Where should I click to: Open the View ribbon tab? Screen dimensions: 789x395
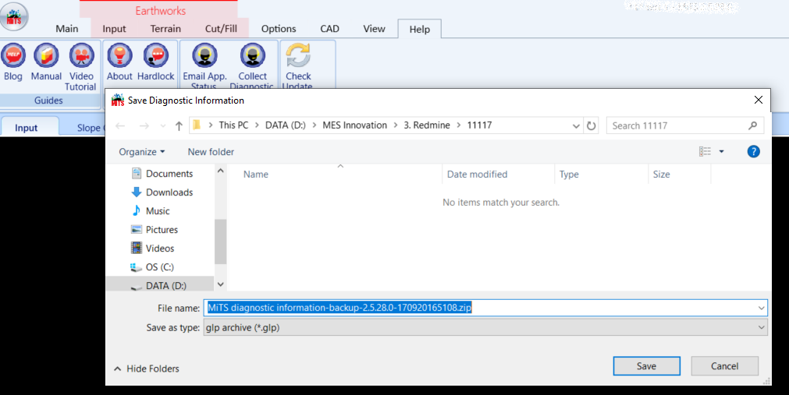click(x=374, y=29)
